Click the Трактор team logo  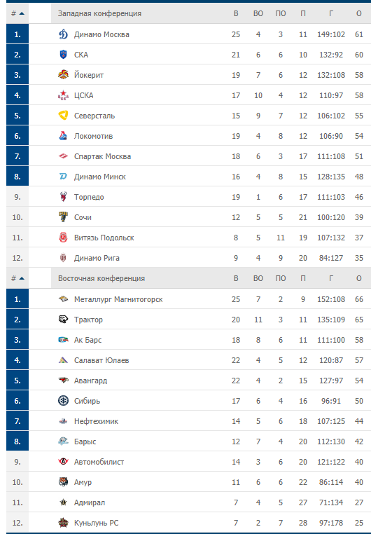pyautogui.click(x=63, y=320)
